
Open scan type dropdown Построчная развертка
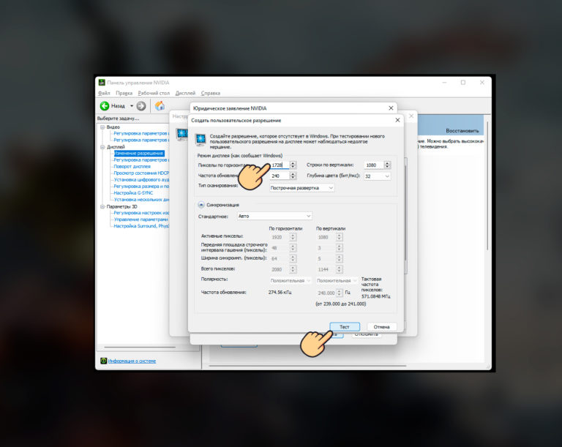coord(301,188)
